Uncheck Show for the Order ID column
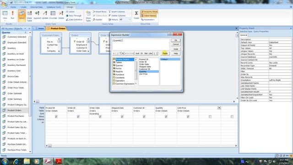Image resolution: width=293 pixels, height=165 pixels. click(78, 116)
